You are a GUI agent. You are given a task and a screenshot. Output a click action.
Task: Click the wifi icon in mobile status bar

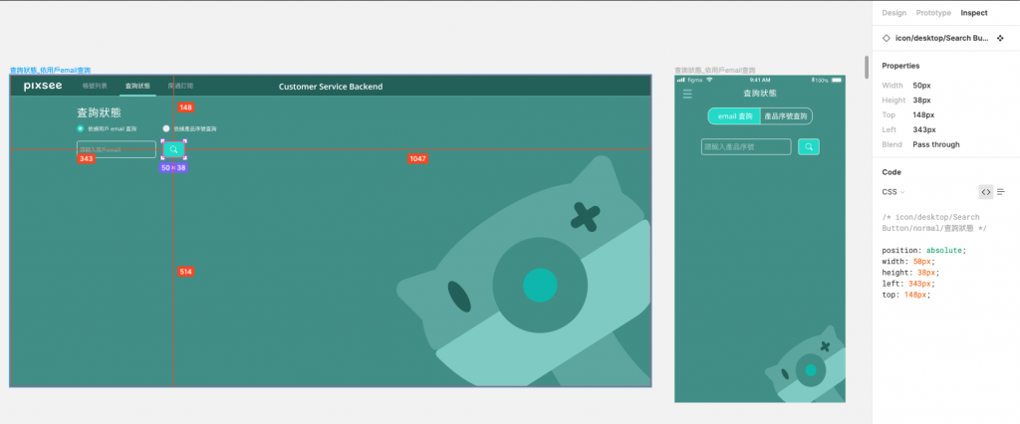(709, 80)
